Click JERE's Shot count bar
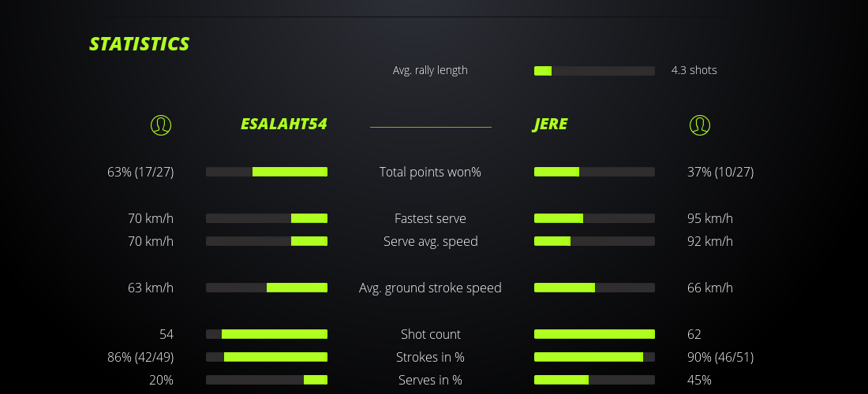 tap(594, 334)
